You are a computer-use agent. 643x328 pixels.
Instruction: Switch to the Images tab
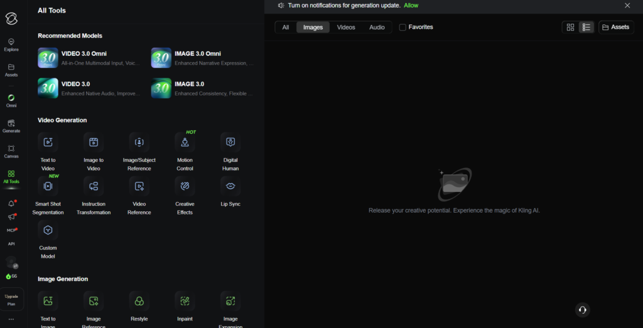[x=313, y=28]
